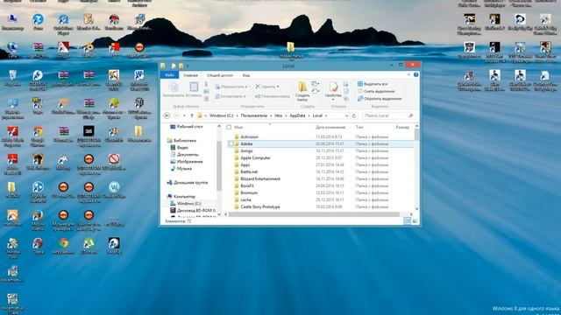Select the Apple Computer folder
Image resolution: width=561 pixels, height=315 pixels.
[x=255, y=157]
